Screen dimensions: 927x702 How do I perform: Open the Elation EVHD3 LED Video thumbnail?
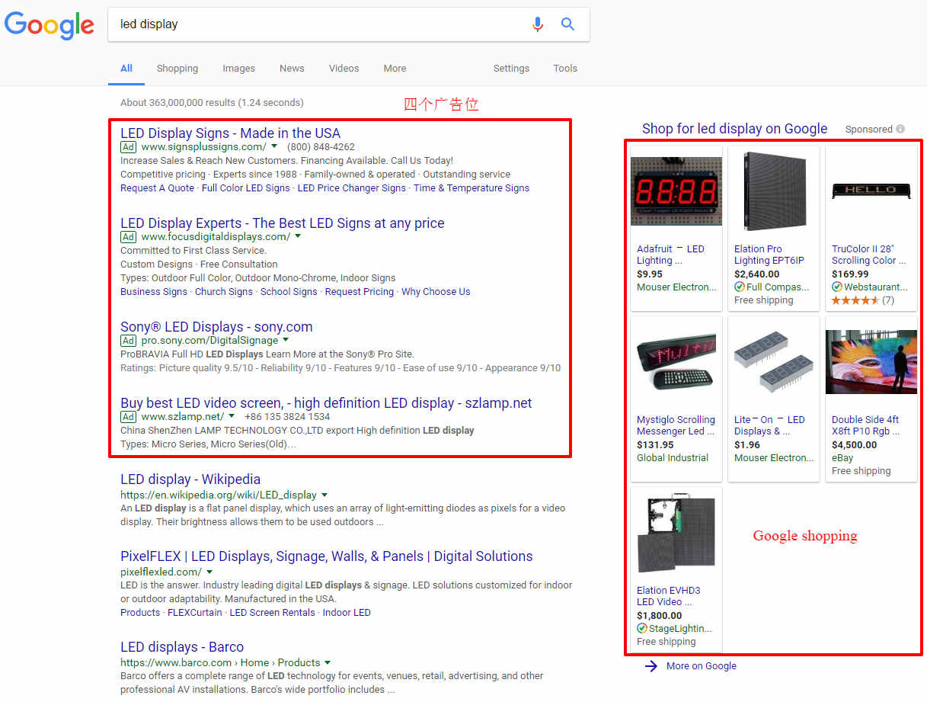point(676,532)
